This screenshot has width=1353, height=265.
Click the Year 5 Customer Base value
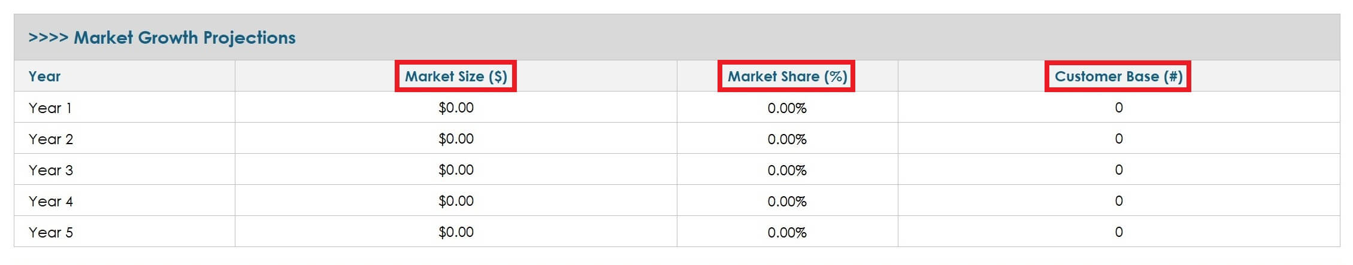tap(1119, 232)
